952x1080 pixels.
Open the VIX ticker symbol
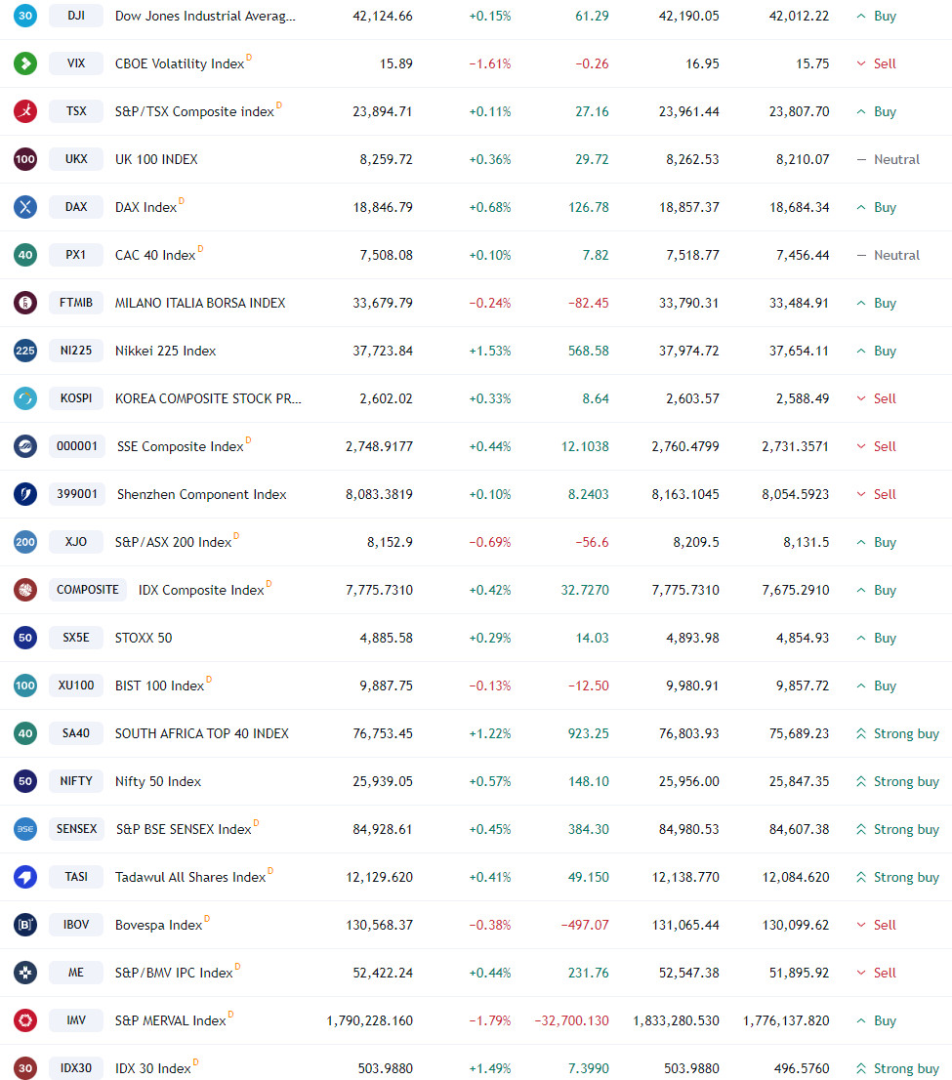(76, 63)
